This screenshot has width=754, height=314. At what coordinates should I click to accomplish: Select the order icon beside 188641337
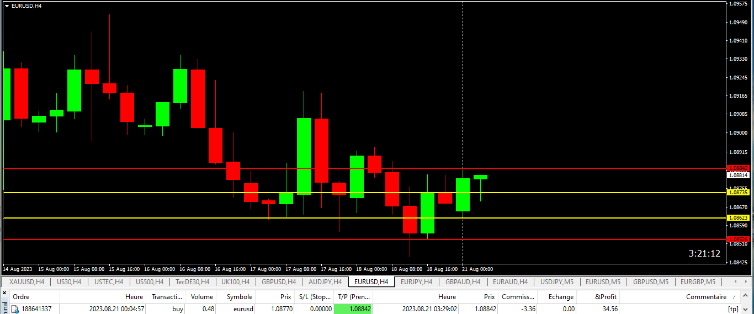pyautogui.click(x=15, y=310)
